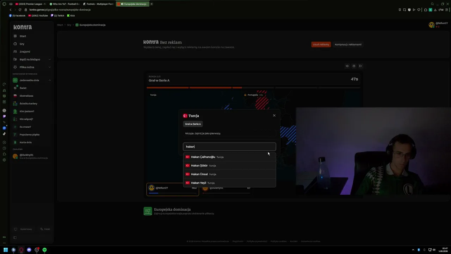
Task: Click 'Kontynuuj z reklamami' button
Action: click(x=348, y=44)
